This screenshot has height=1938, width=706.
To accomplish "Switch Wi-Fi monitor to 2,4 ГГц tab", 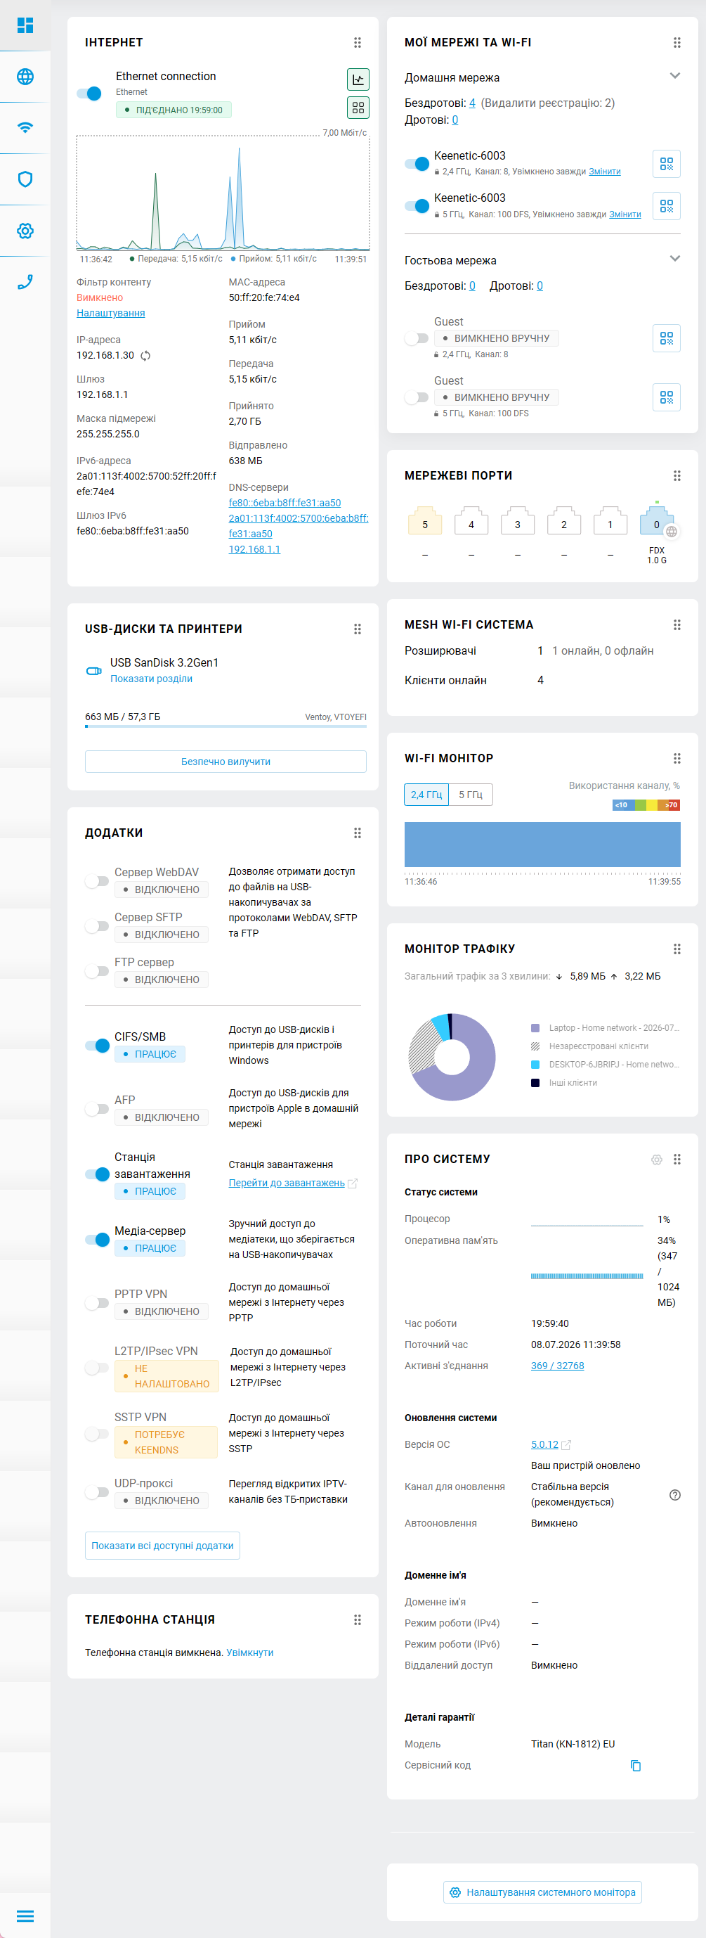I will [x=426, y=795].
